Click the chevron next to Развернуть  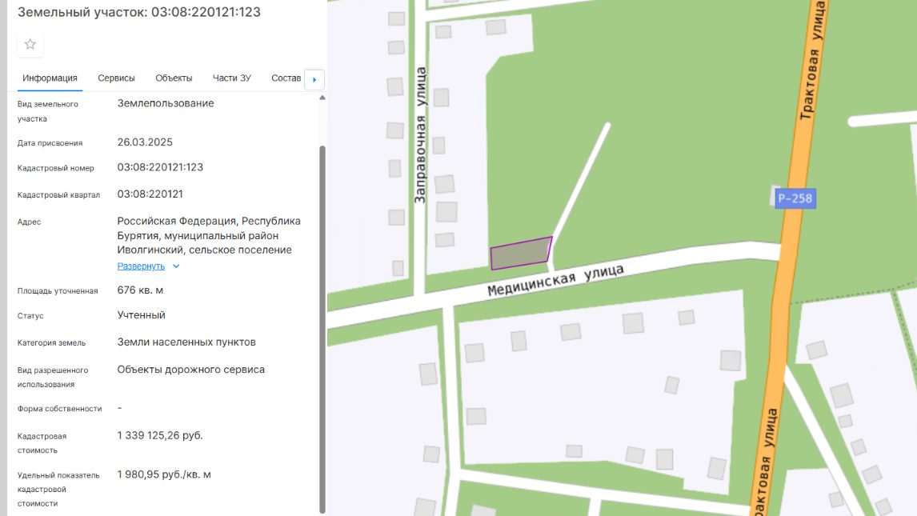click(x=176, y=266)
